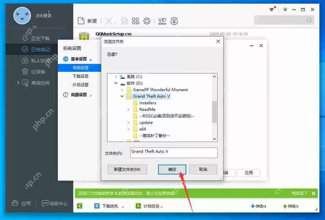Click the search magnifier icon
This screenshot has height=220, width=325.
309,20
